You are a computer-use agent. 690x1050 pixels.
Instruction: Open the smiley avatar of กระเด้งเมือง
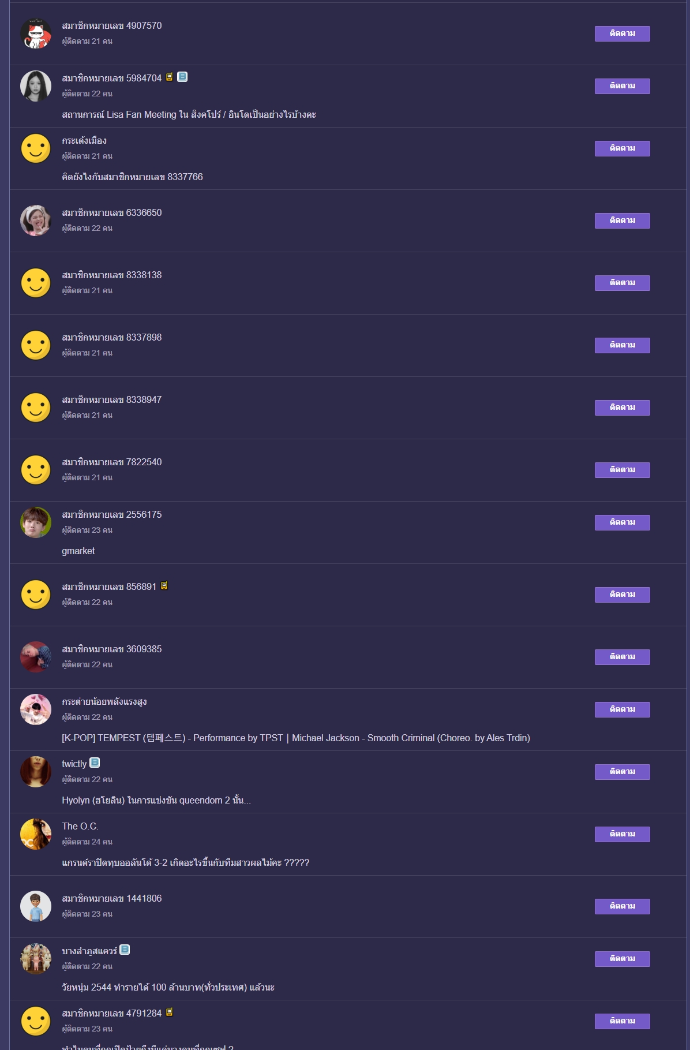36,148
